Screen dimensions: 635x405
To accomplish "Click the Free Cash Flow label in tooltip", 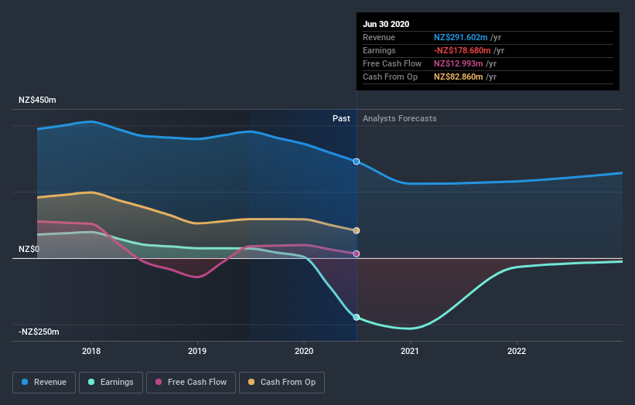I will [392, 63].
